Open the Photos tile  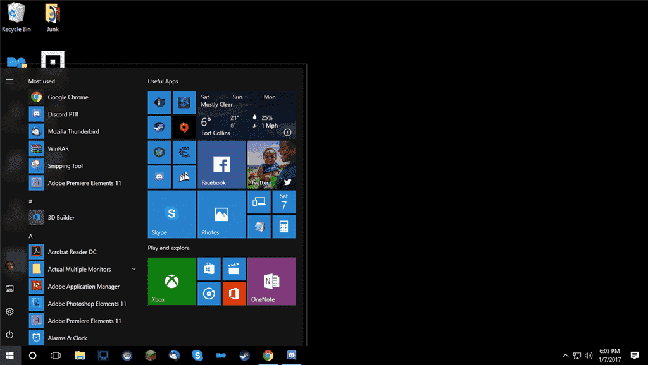pyautogui.click(x=221, y=214)
